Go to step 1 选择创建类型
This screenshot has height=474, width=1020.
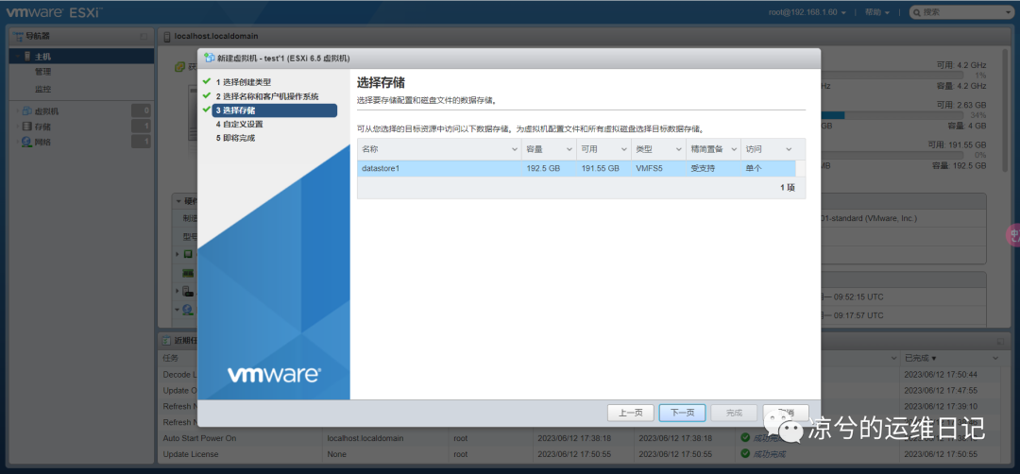244,82
